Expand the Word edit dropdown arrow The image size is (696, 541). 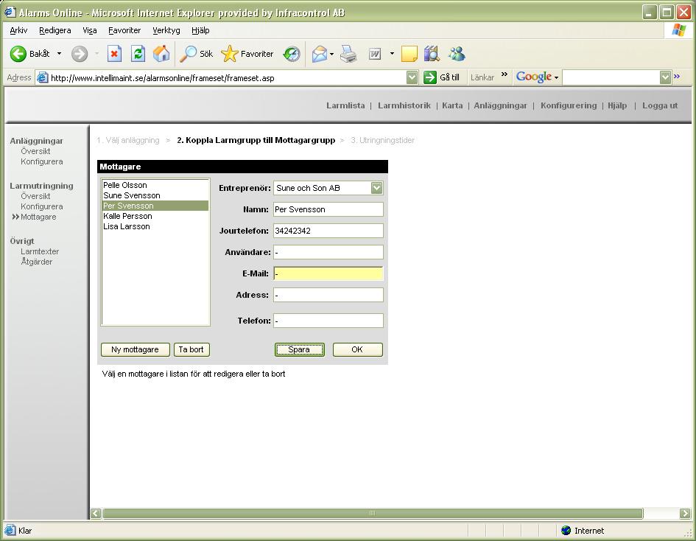pos(392,54)
